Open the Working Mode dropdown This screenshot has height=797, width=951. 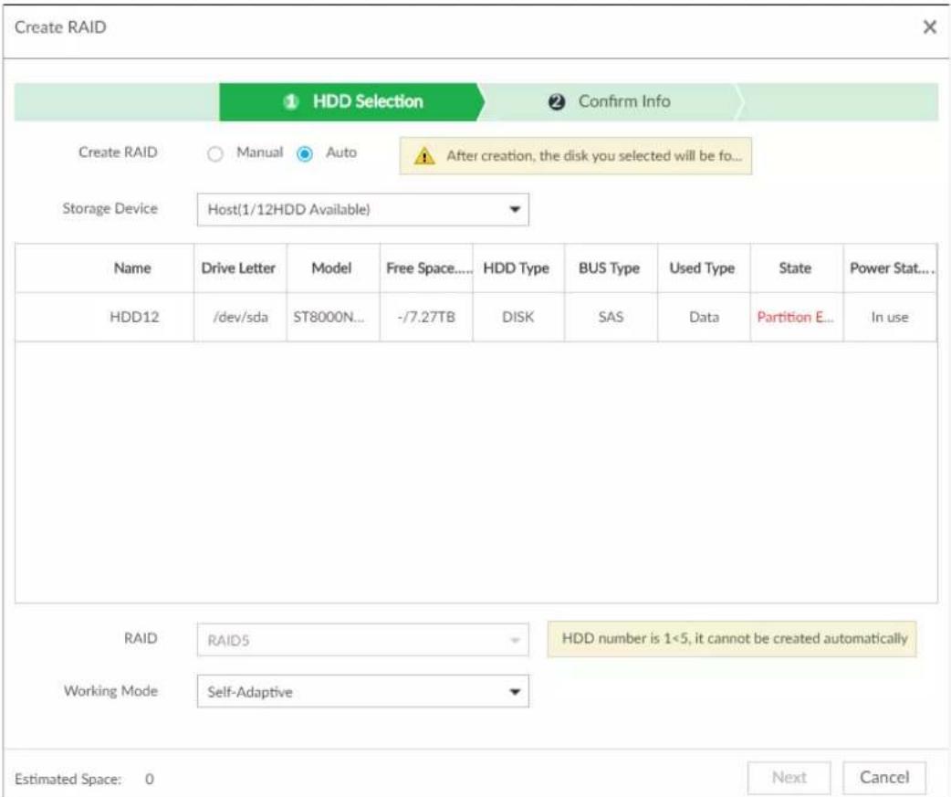coord(362,691)
